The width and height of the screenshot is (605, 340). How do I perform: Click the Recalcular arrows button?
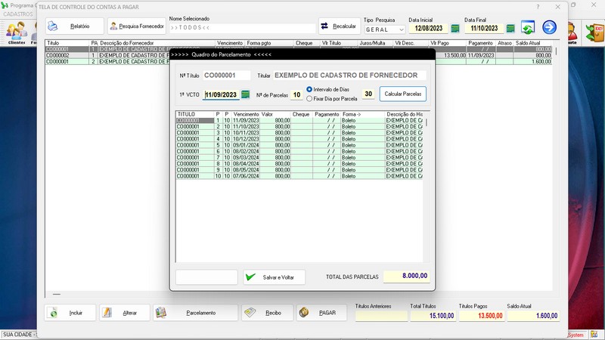click(x=339, y=26)
